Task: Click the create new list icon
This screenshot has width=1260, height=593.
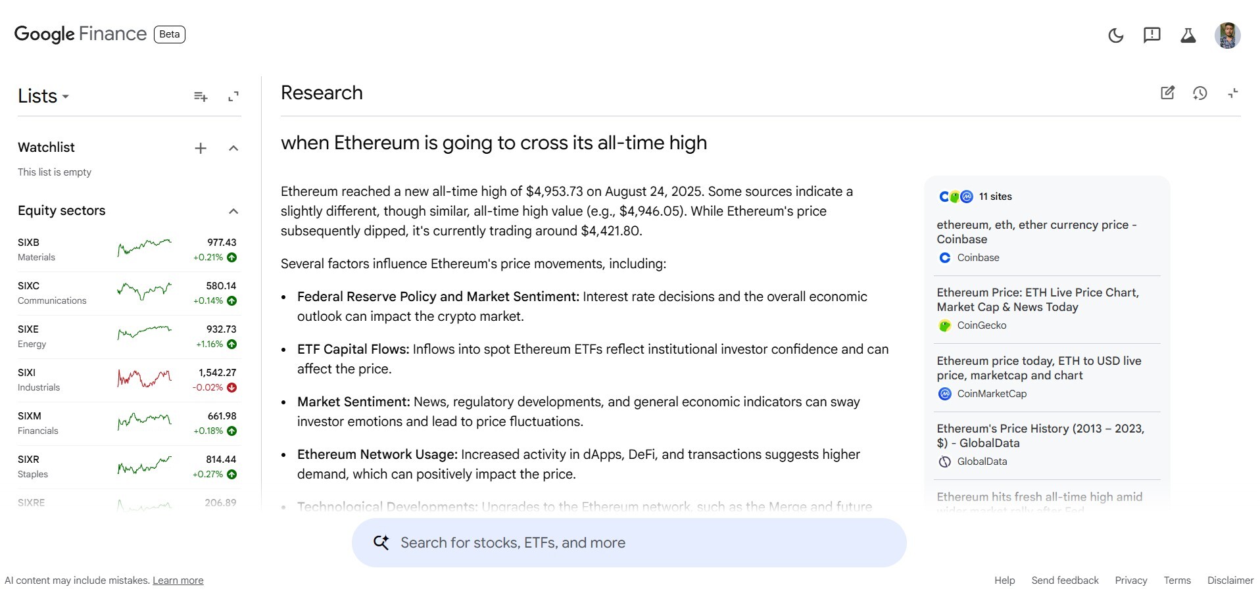Action: point(201,97)
